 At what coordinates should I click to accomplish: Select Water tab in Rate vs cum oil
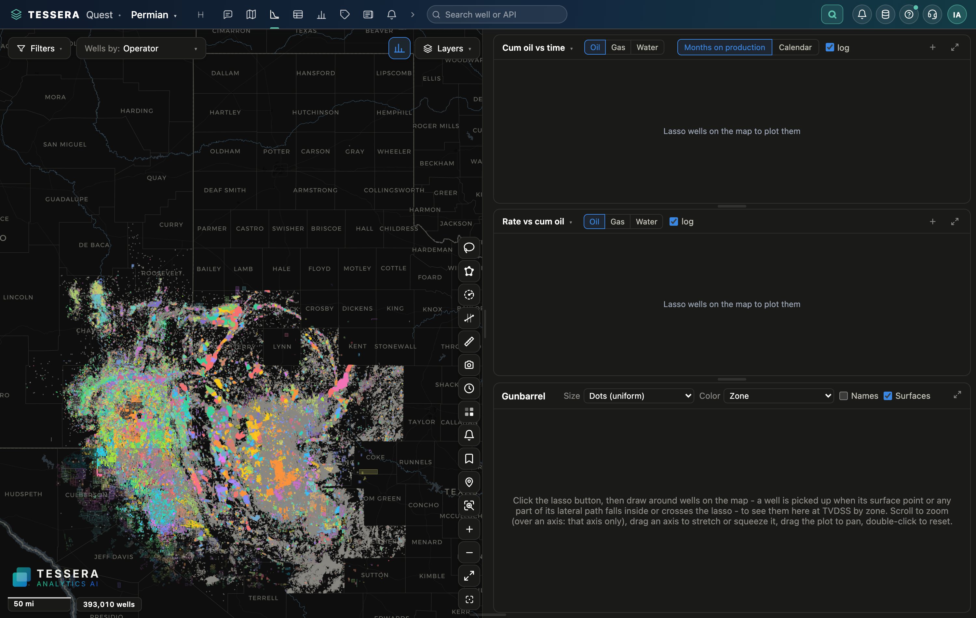tap(646, 222)
